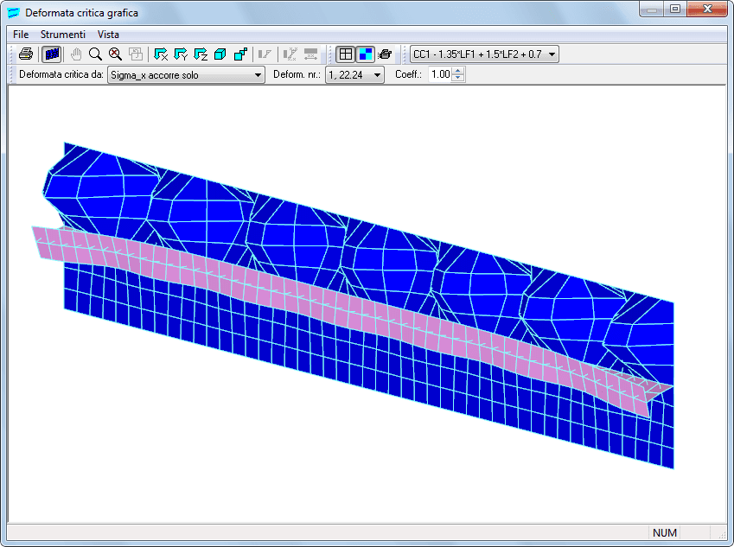Set view along Y axis
Image resolution: width=734 pixels, height=547 pixels.
(181, 54)
